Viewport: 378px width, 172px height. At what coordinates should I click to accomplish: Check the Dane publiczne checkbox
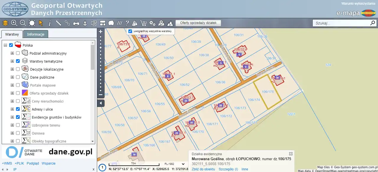(x=18, y=77)
